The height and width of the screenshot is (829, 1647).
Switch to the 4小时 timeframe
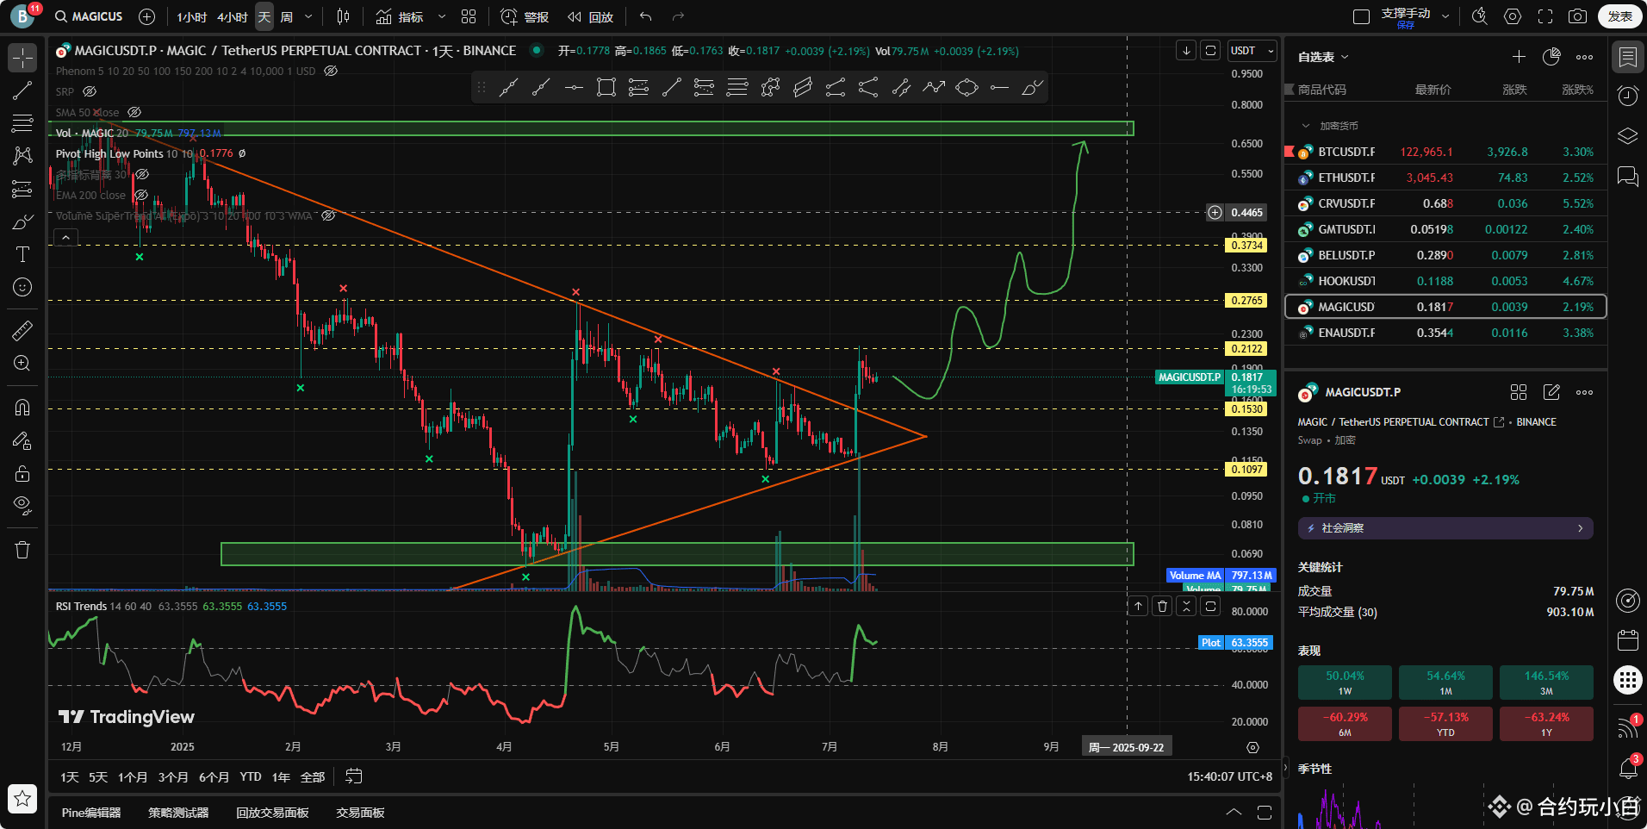(x=232, y=16)
